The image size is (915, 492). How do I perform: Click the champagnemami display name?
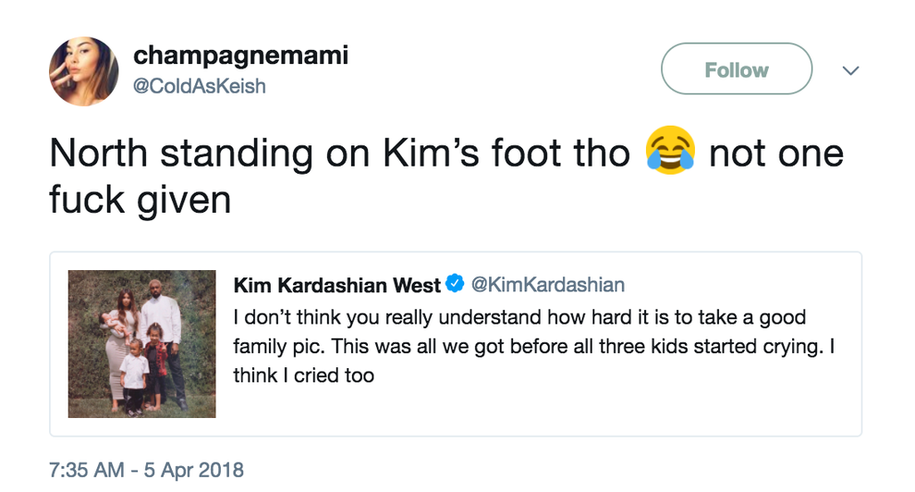240,55
